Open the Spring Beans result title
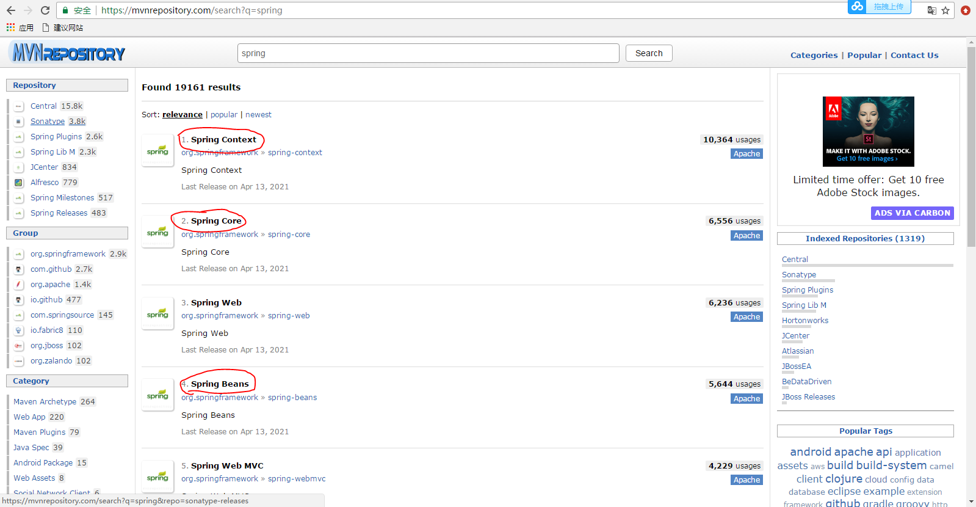This screenshot has width=976, height=507. click(220, 384)
